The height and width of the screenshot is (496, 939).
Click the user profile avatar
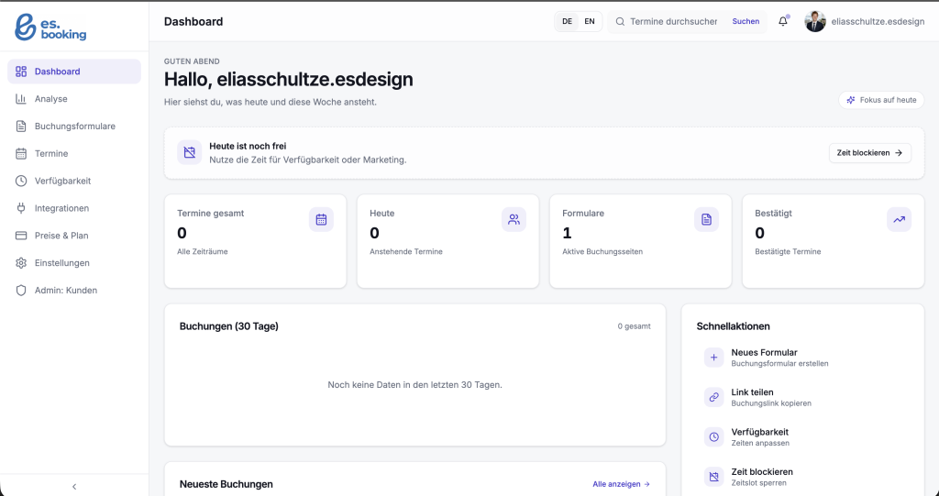coord(815,22)
